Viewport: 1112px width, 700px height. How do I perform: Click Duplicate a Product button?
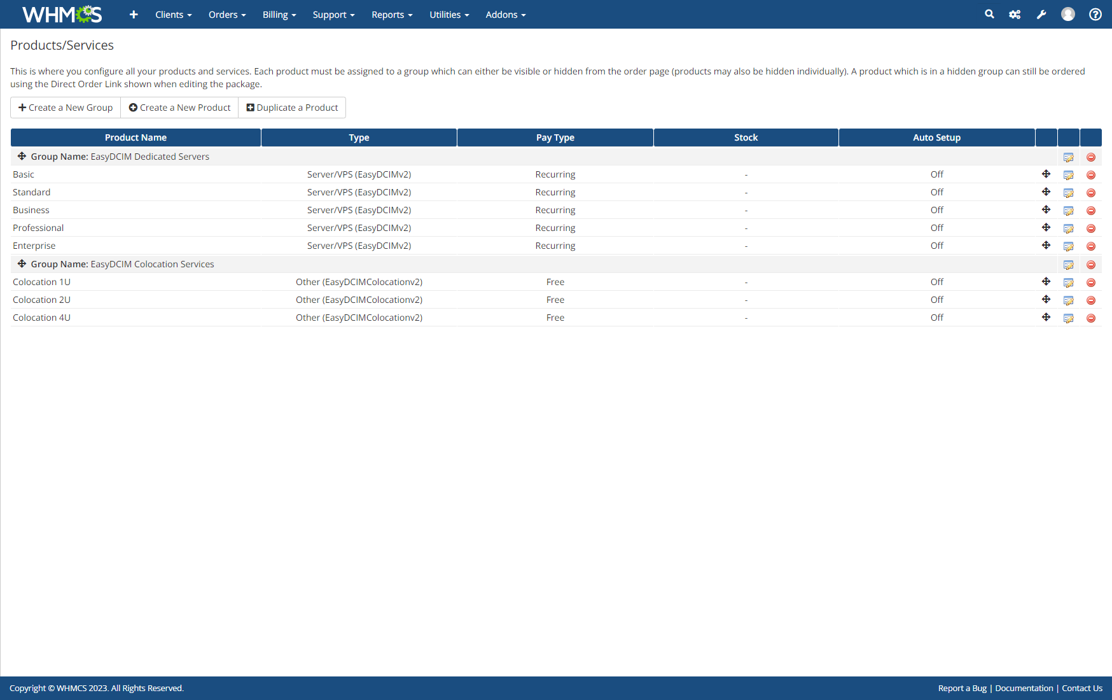pyautogui.click(x=292, y=108)
